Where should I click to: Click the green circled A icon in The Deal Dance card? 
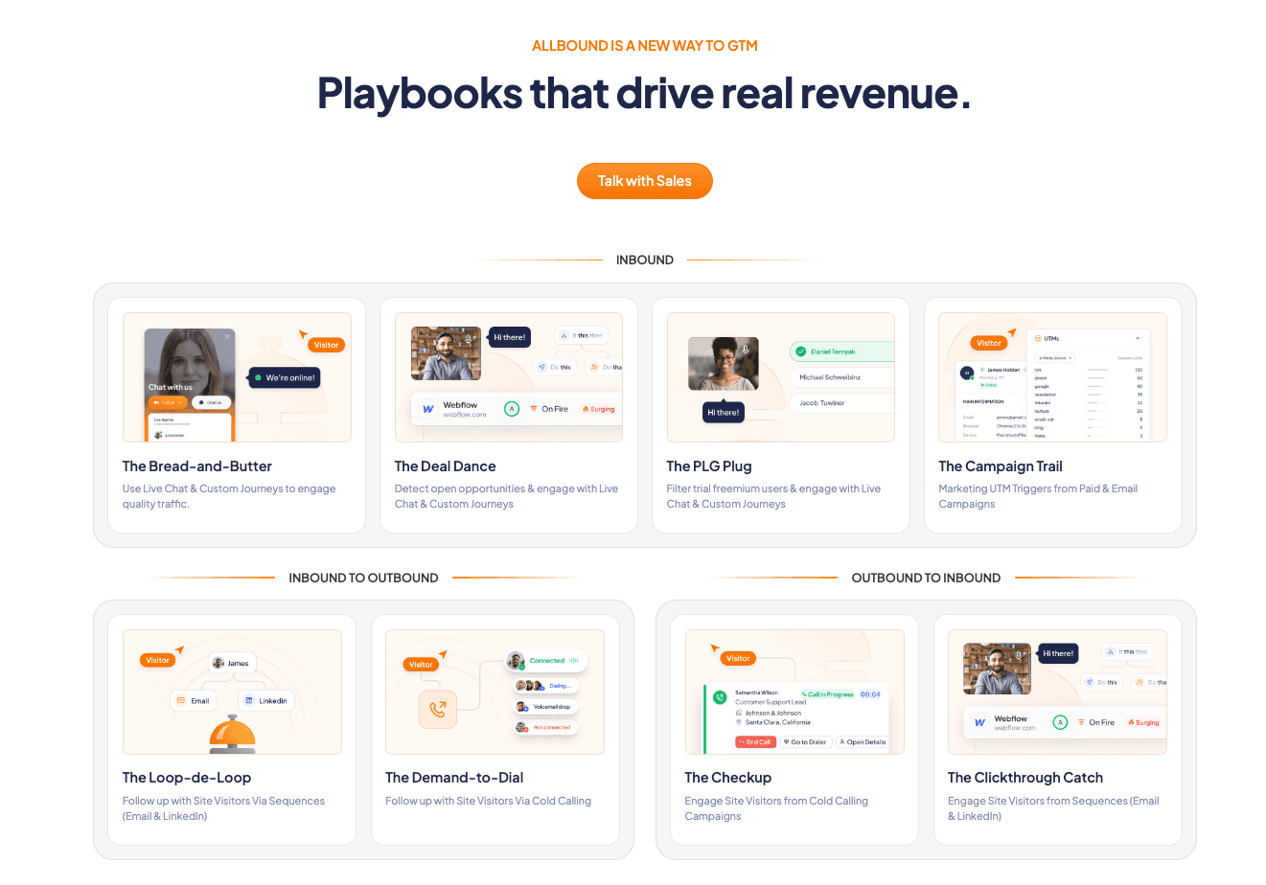(512, 409)
